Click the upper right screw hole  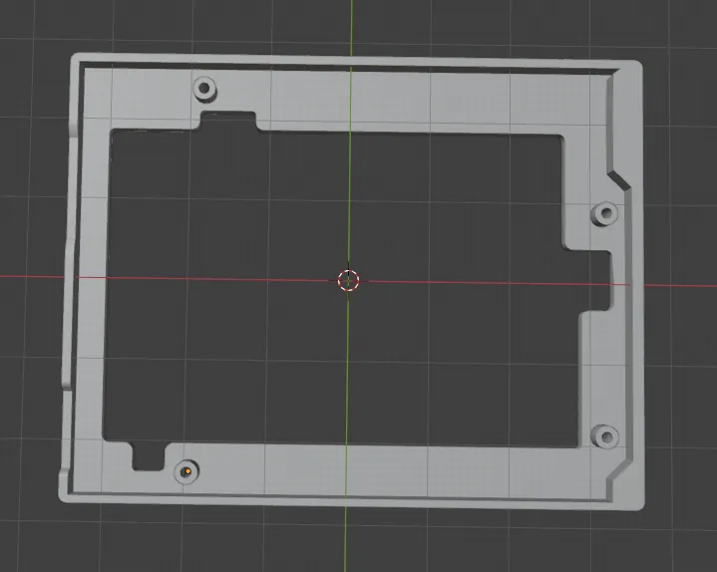(x=604, y=214)
